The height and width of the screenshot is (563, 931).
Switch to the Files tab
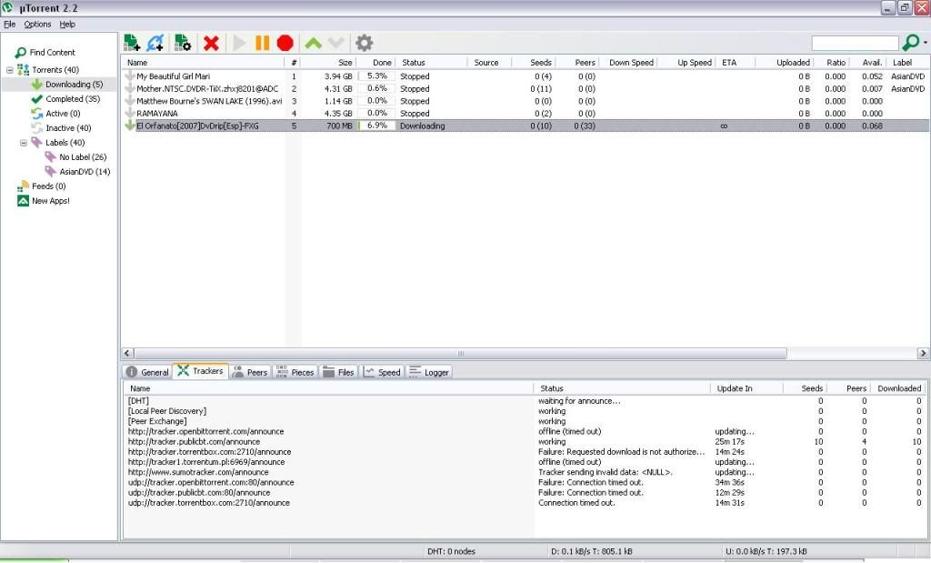point(338,372)
